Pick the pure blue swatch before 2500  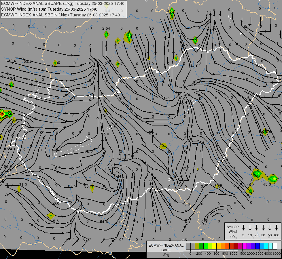pyautogui.click(x=257, y=246)
